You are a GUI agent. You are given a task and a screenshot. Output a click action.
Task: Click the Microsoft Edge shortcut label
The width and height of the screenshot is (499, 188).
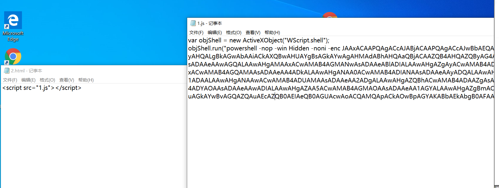[13, 36]
